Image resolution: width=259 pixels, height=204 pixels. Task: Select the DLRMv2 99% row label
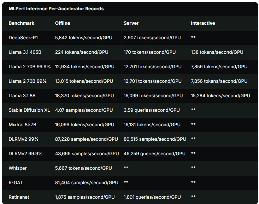(23, 139)
